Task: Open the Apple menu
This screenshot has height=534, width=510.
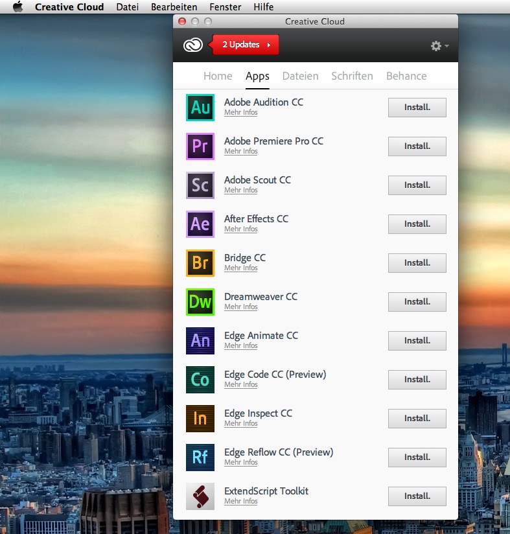Action: click(x=17, y=7)
